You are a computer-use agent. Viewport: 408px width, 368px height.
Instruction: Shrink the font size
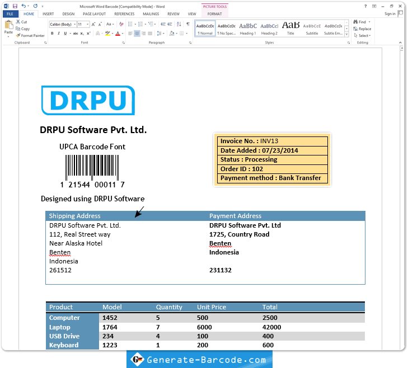point(100,24)
